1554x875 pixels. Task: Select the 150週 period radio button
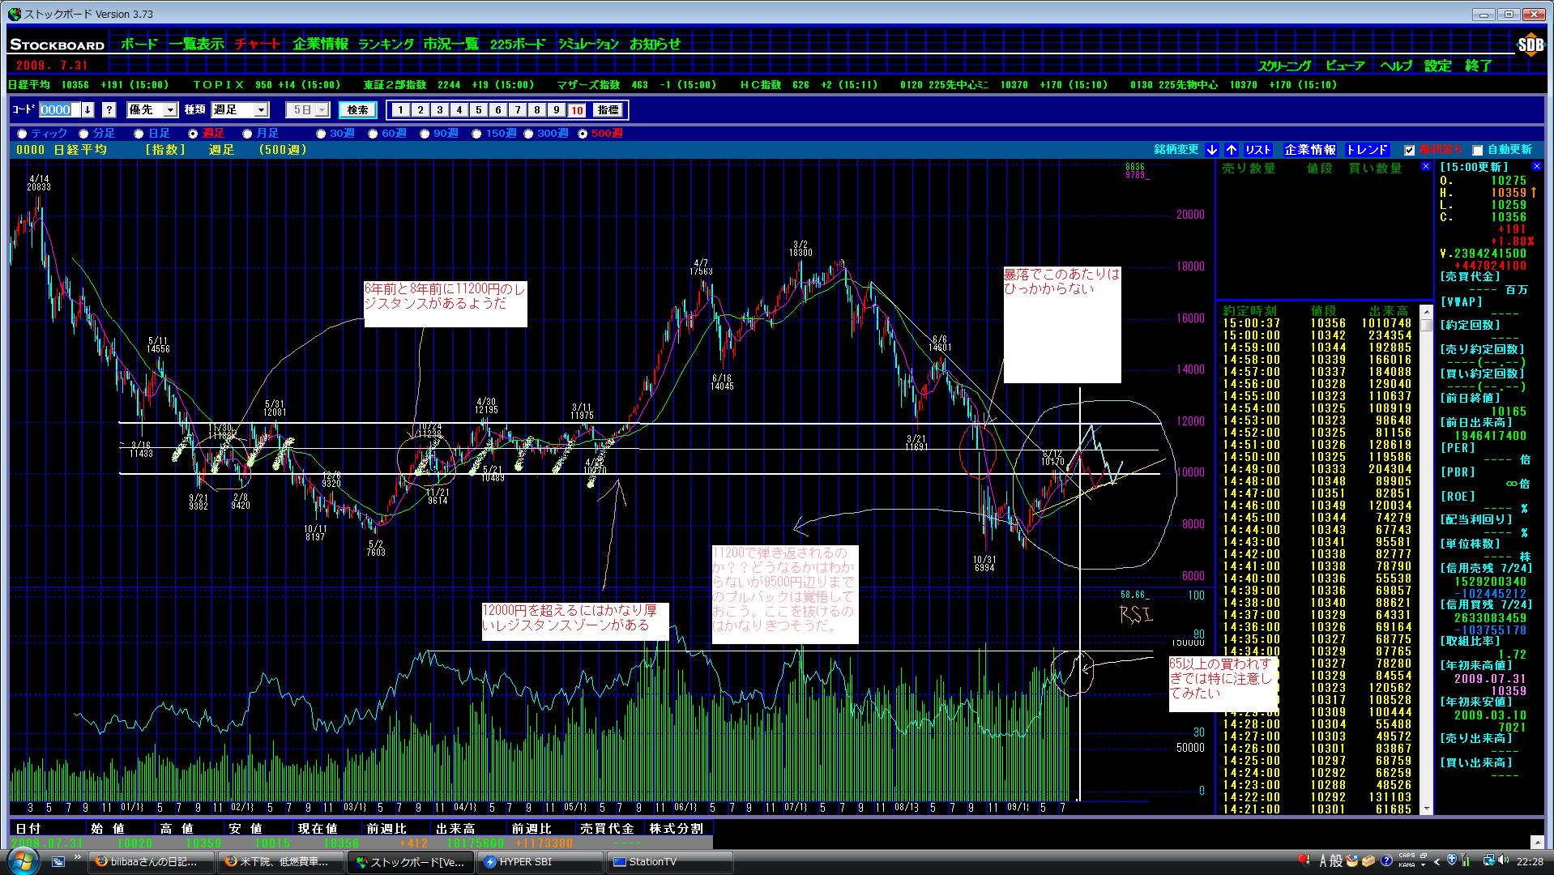pos(476,134)
